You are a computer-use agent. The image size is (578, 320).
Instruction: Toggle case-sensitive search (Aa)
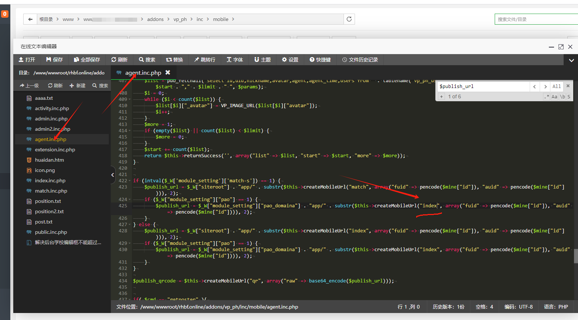[x=554, y=96]
